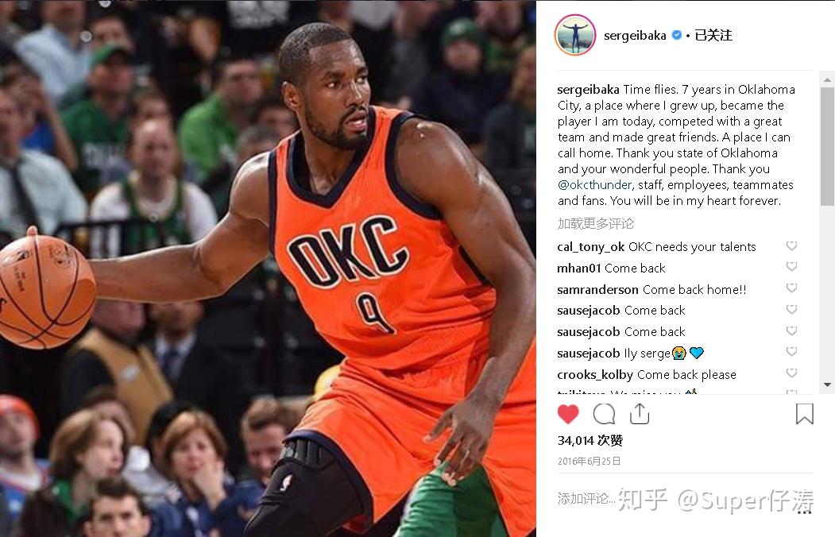Viewport: 835px width, 537px height.
Task: Open samranderson's profile link
Action: pyautogui.click(x=597, y=289)
